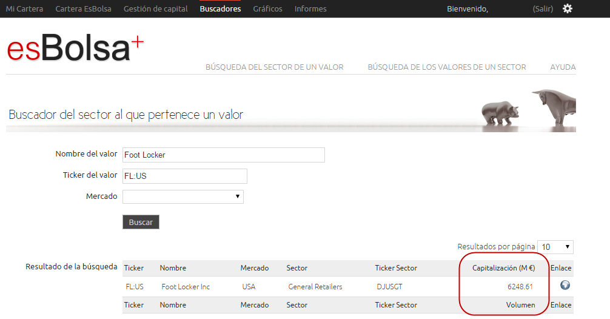Open Búsqueda del sector de un valor
610x319 pixels.
(x=275, y=67)
